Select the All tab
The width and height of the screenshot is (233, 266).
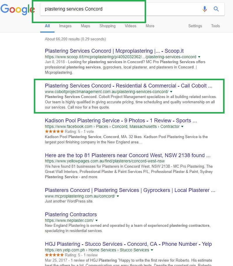pos(47,26)
